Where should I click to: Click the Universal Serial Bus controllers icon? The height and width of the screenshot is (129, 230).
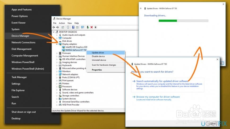60,102
